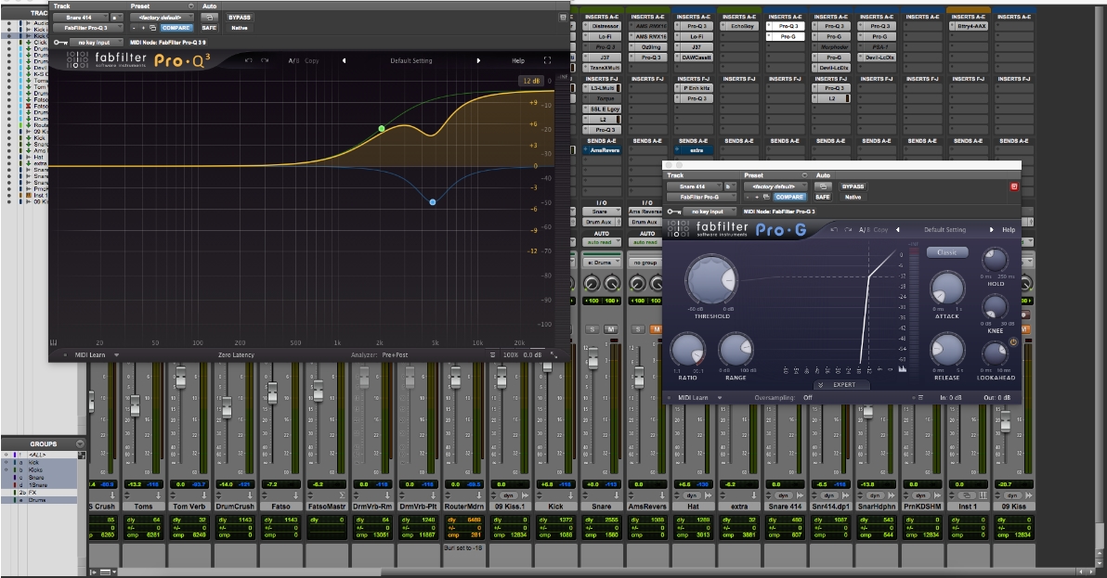Click the Pro-Q 3 target window icon
1107x578 pixels.
563,17
